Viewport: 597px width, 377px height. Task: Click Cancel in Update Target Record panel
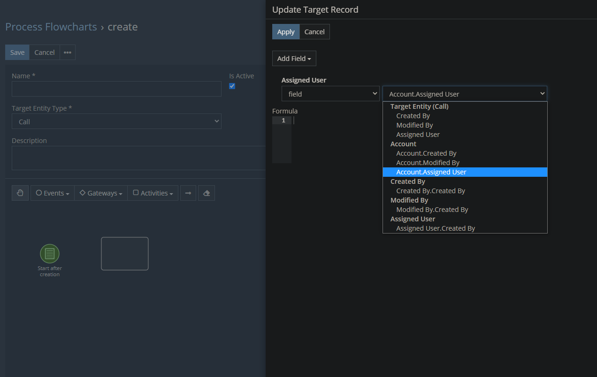(314, 32)
